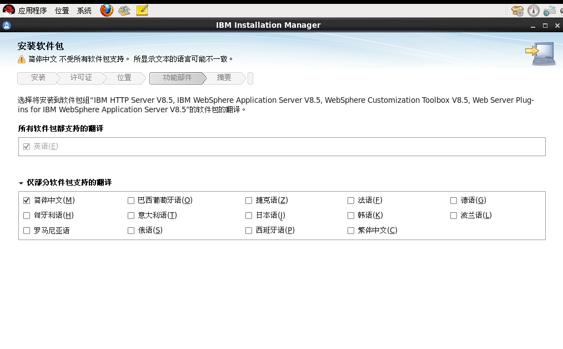
Task: Click the package group description paragraph
Action: point(276,105)
